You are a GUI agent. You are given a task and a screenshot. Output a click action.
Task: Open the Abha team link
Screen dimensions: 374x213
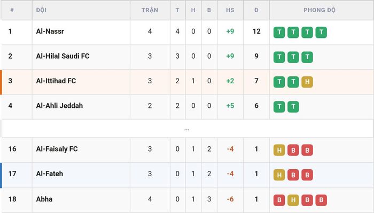(44, 199)
